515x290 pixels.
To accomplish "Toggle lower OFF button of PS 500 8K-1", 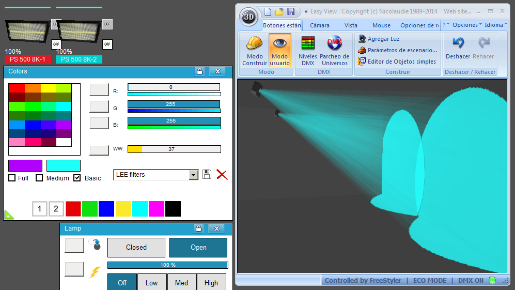I will click(56, 44).
